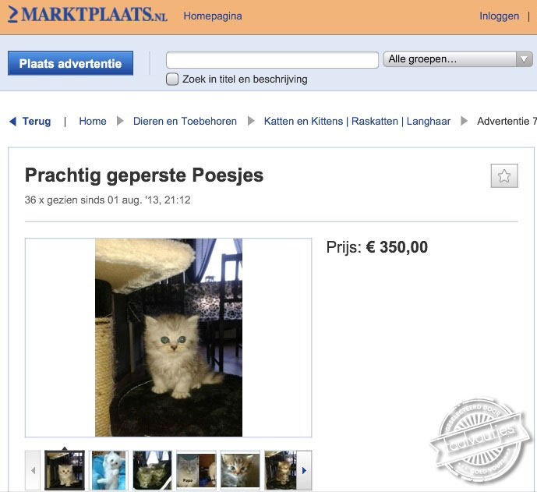
Task: Select the 'Papa' labeled cat thumbnail
Action: coord(196,470)
